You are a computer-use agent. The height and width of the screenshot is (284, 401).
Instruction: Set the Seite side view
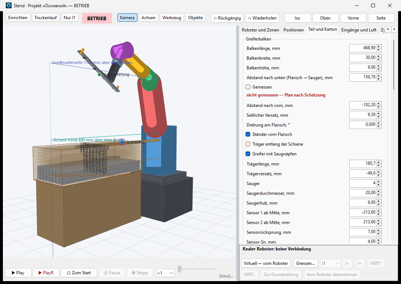tap(381, 18)
